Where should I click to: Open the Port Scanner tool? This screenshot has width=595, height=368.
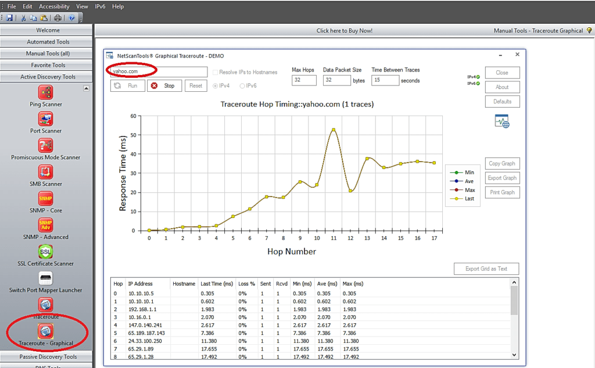click(x=45, y=122)
